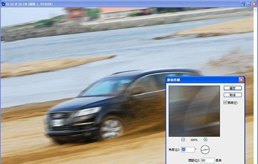Click the 01.tif document title text

tap(29, 4)
